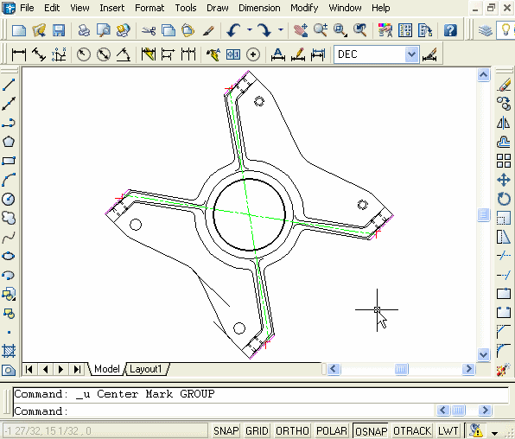Click the Center Mark dimension icon

(x=253, y=54)
